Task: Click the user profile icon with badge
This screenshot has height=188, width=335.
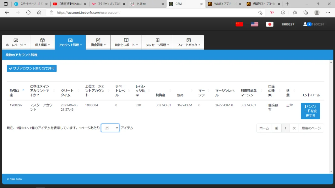Action: (x=305, y=24)
